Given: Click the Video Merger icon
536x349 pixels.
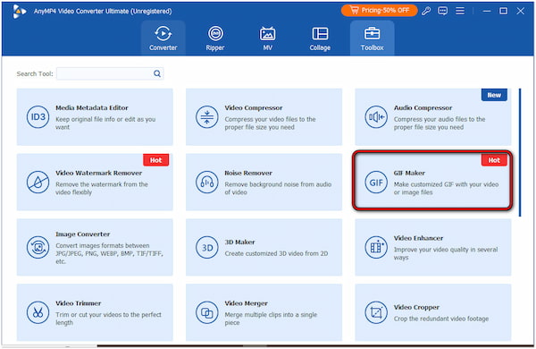Looking at the screenshot, I should 207,312.
